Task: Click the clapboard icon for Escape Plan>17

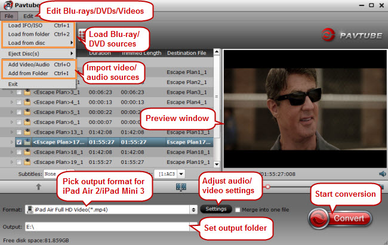Action: [x=27, y=142]
